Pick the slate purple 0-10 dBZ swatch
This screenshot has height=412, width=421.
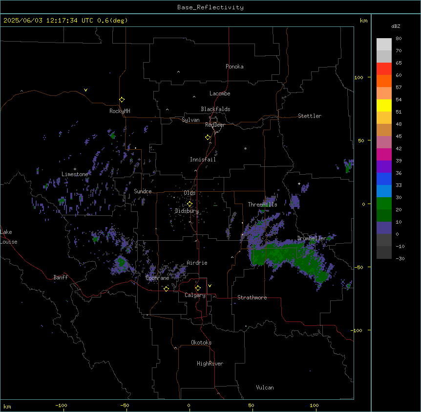(x=384, y=228)
